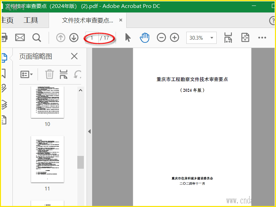Click the date 二〇二四年十一月
The height and width of the screenshot is (207, 276).
click(x=192, y=184)
